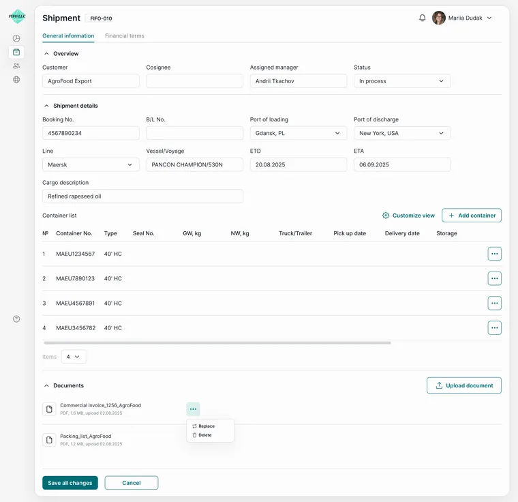This screenshot has width=518, height=502.
Task: Click Truck/Trailer column header
Action: pos(295,233)
